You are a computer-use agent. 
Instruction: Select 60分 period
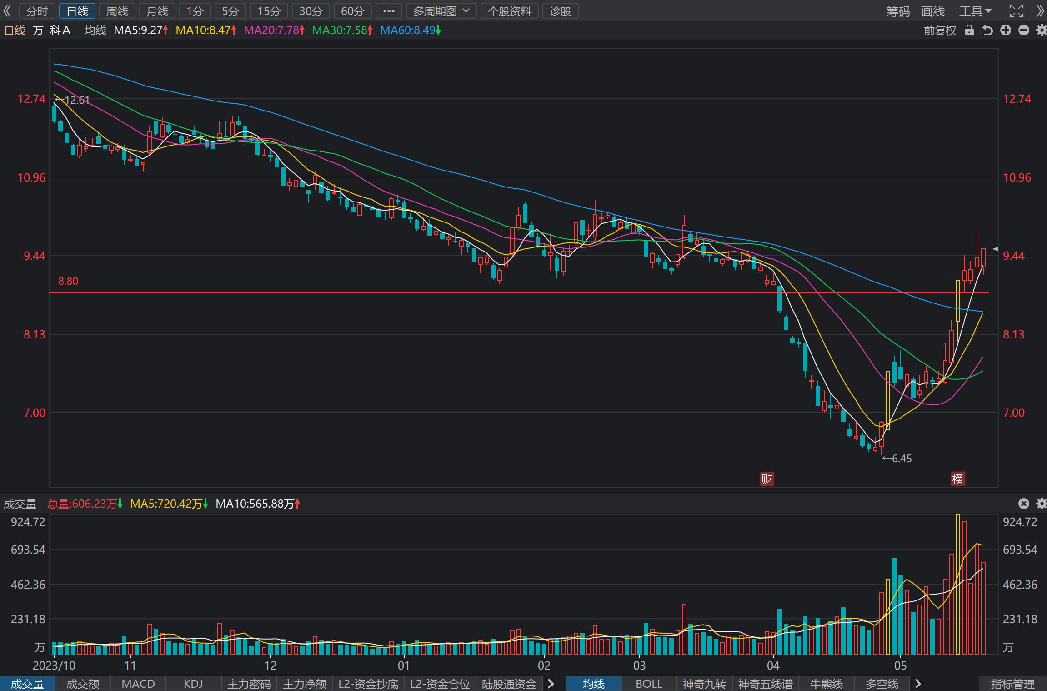coord(353,11)
